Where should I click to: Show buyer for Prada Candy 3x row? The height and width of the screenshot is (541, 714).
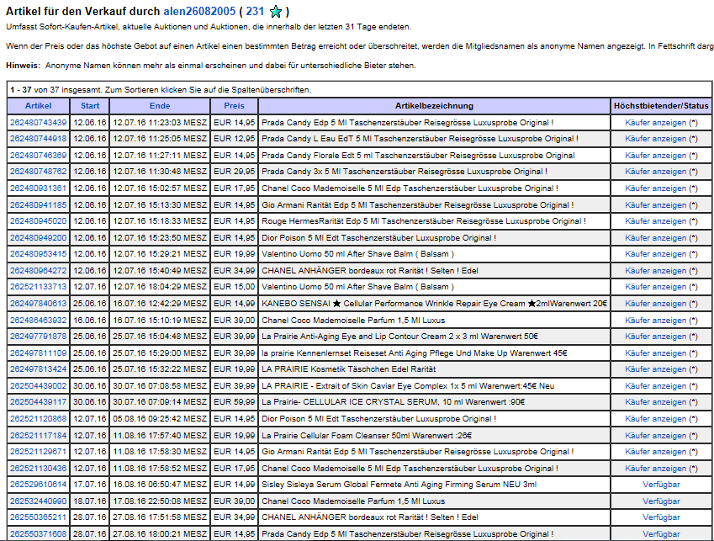click(x=655, y=172)
